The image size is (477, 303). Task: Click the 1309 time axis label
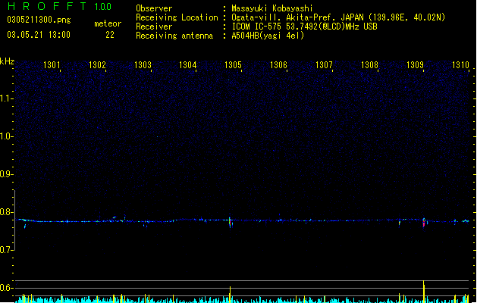click(415, 64)
